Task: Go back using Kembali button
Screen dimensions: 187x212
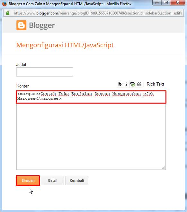Action: click(x=77, y=180)
